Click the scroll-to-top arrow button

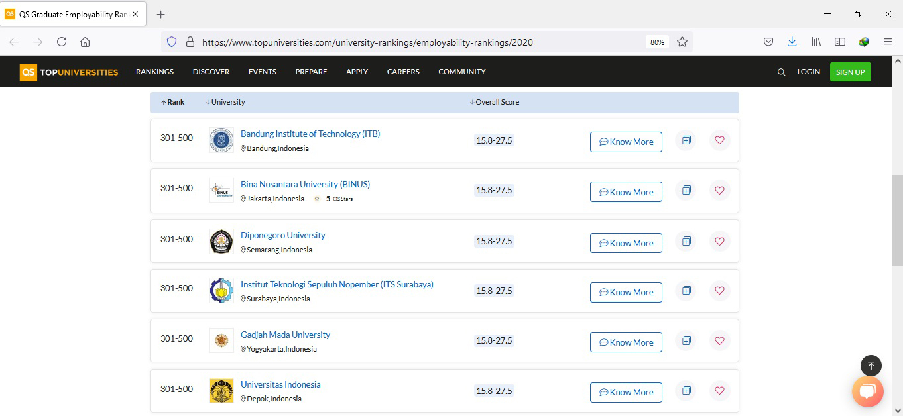(x=871, y=365)
